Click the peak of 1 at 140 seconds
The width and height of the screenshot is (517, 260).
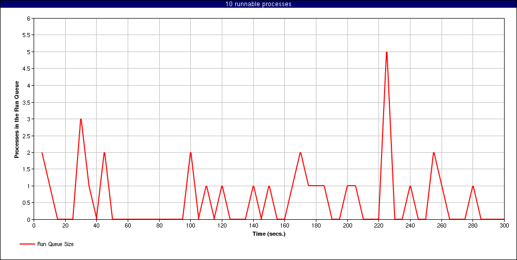(253, 186)
